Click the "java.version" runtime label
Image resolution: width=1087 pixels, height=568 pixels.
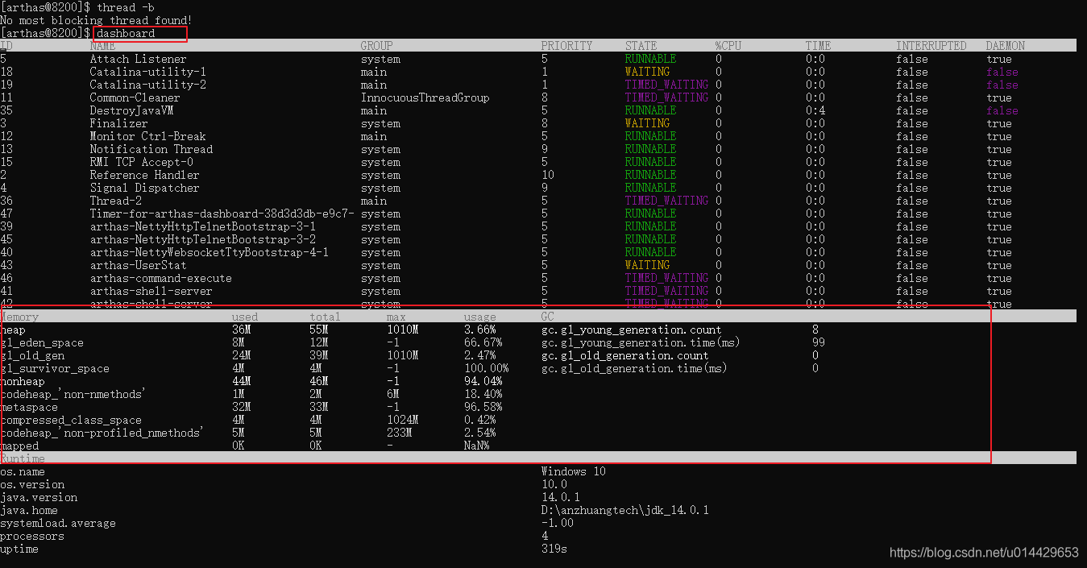(39, 497)
